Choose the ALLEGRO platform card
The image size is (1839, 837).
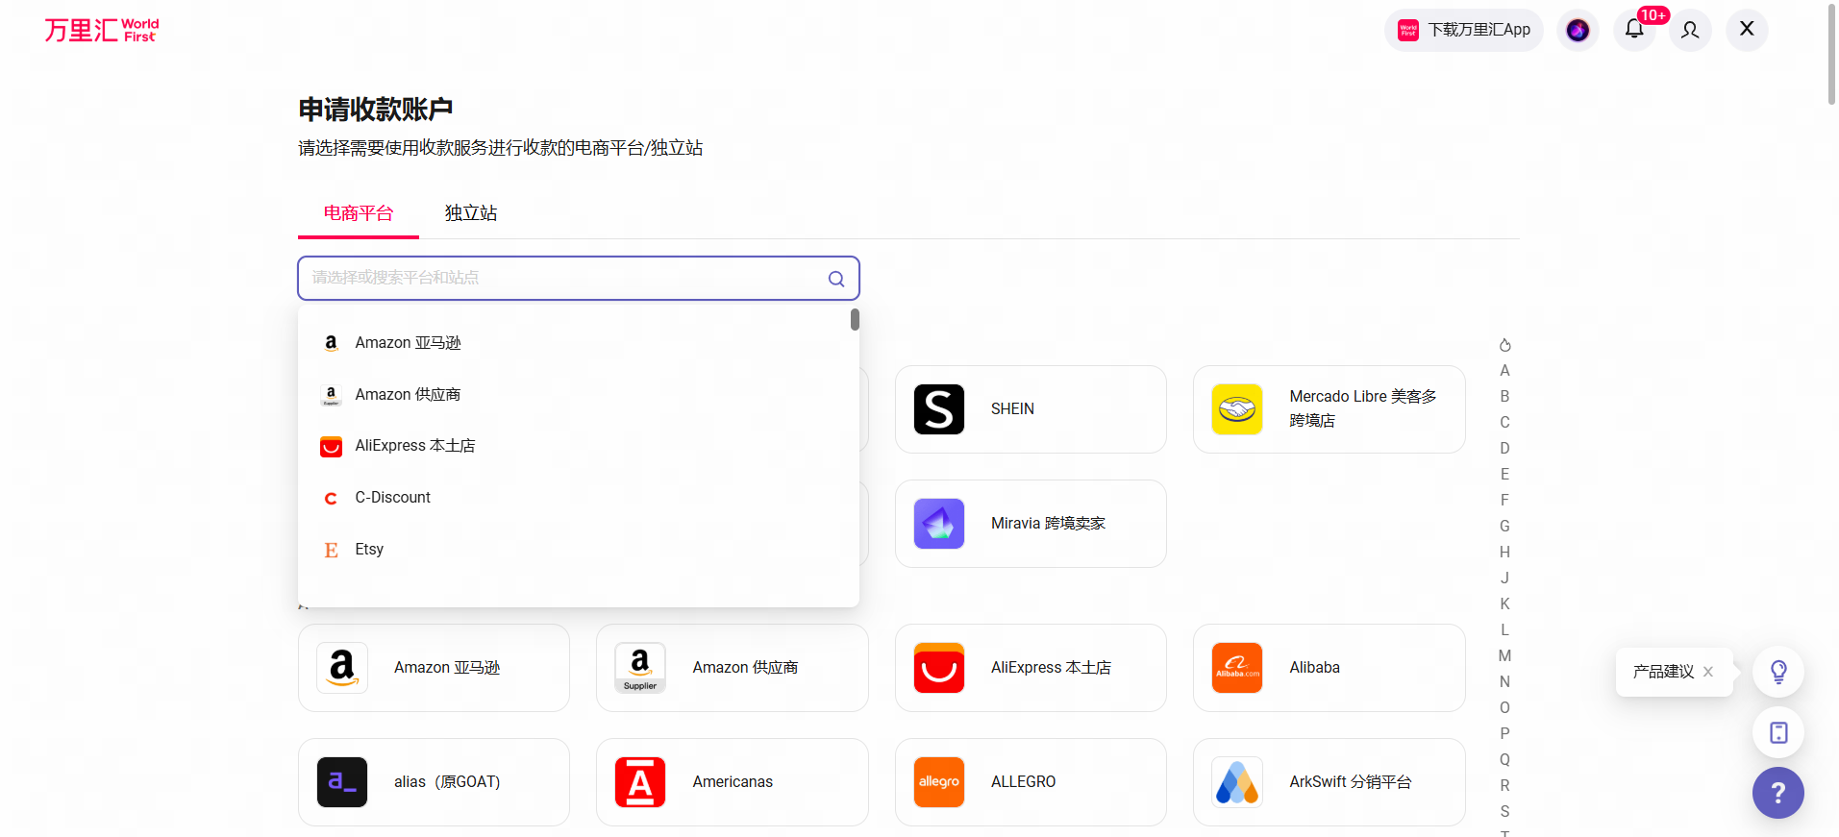1031,782
